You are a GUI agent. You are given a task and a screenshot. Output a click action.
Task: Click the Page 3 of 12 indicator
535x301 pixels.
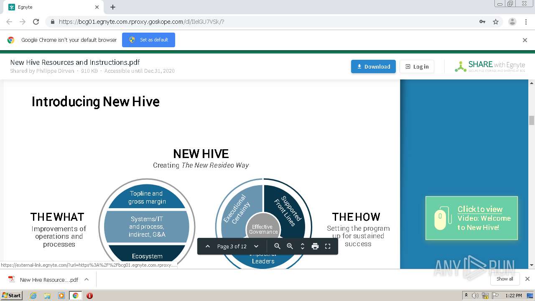coord(232,246)
